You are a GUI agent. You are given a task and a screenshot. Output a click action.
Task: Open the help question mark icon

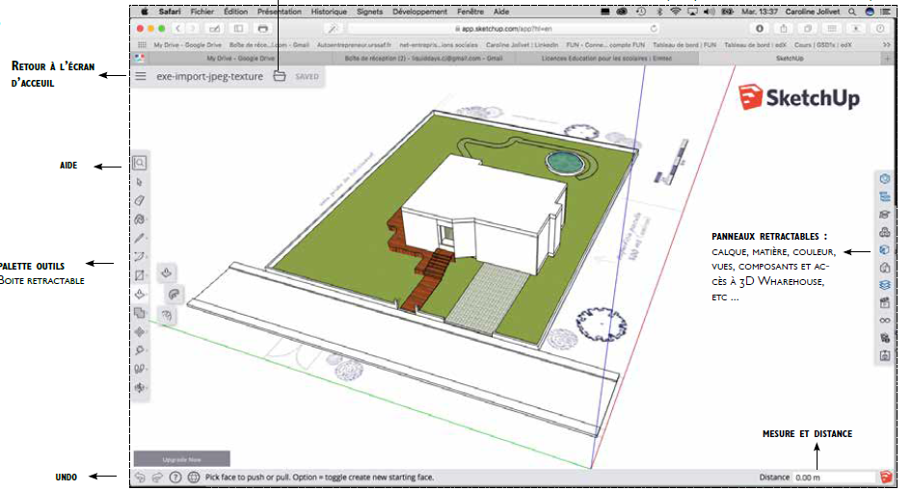175,477
